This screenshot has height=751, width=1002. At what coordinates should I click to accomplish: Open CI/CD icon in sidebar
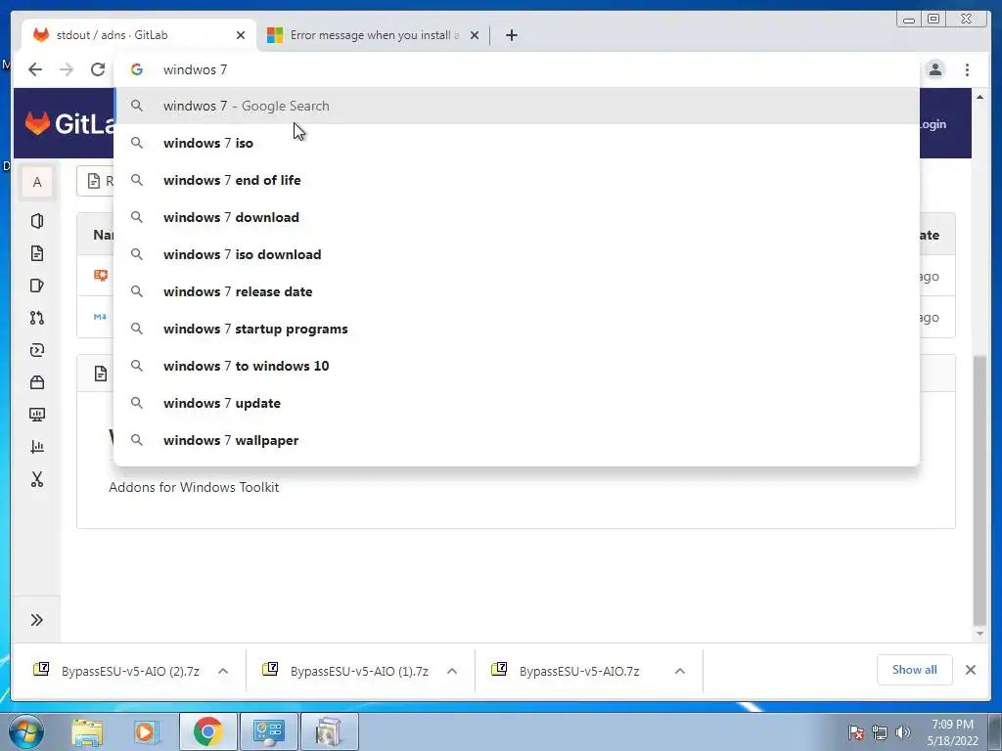pos(37,350)
